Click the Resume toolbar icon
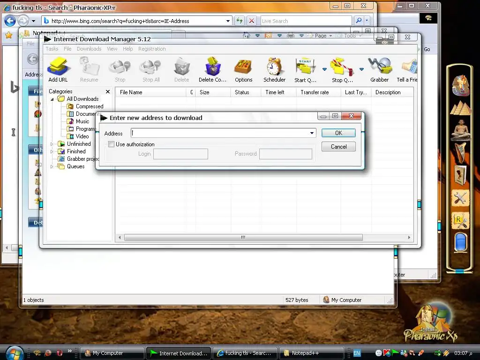The image size is (480, 360). coord(89,70)
